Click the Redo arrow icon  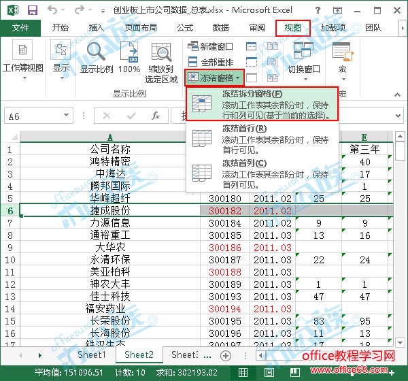coord(80,10)
